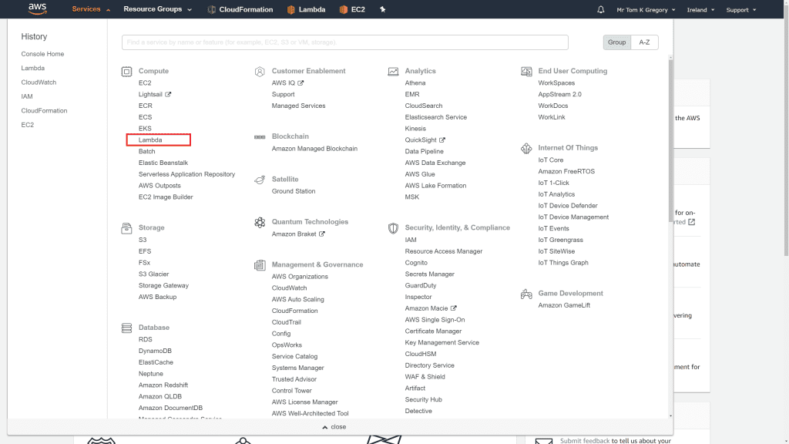The height and width of the screenshot is (444, 789).
Task: Expand the Resource Groups dropdown
Action: (157, 9)
